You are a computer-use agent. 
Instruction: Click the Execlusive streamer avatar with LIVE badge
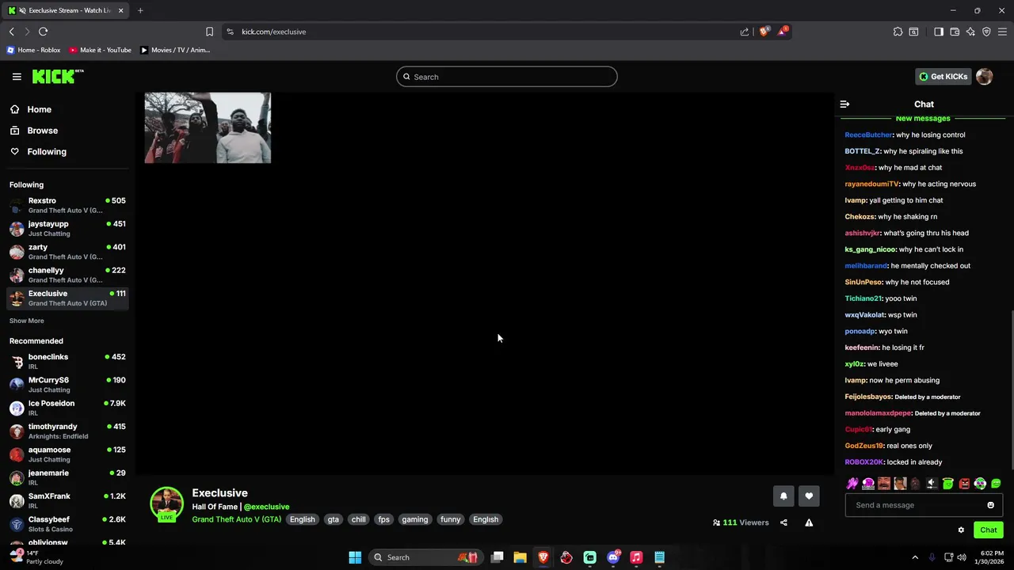pyautogui.click(x=166, y=504)
